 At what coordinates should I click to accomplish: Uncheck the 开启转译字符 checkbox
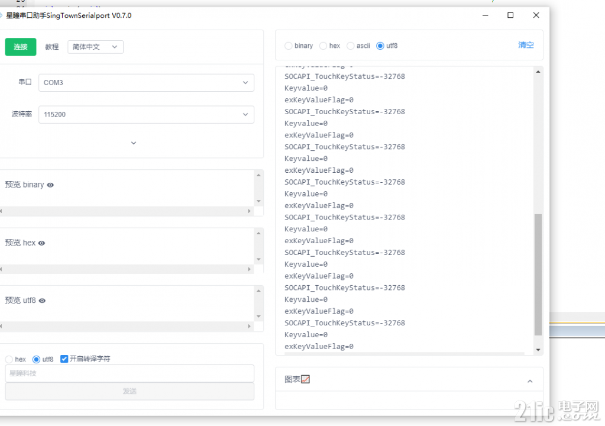[64, 359]
